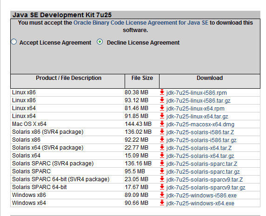
Task: Download jdk-7u25-linux-i586.rpm file link
Action: pos(196,92)
